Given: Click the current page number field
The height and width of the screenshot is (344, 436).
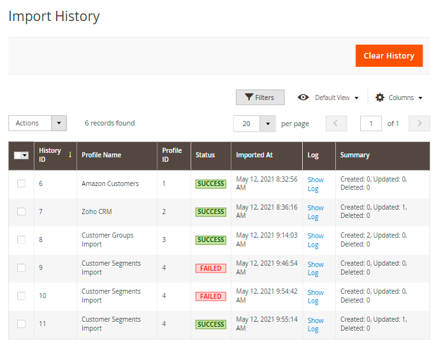Looking at the screenshot, I should [371, 124].
